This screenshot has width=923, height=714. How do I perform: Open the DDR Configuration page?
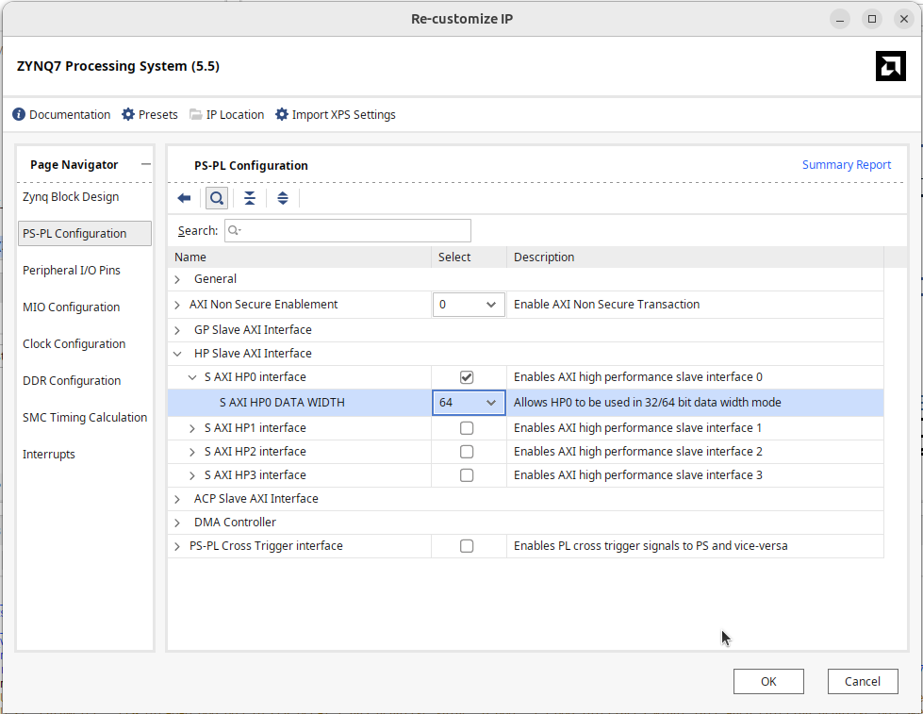pos(72,380)
